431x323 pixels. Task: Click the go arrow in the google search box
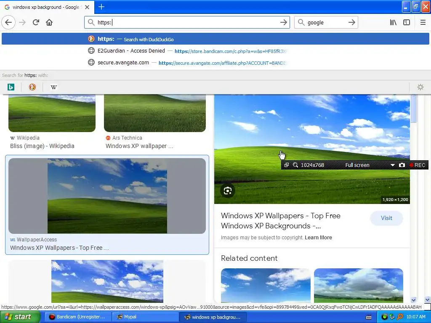(x=351, y=22)
